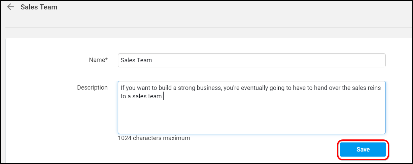Screen dimensions: 413x164
Task: Click the word "eventually" in the description
Action: pyautogui.click(x=254, y=88)
